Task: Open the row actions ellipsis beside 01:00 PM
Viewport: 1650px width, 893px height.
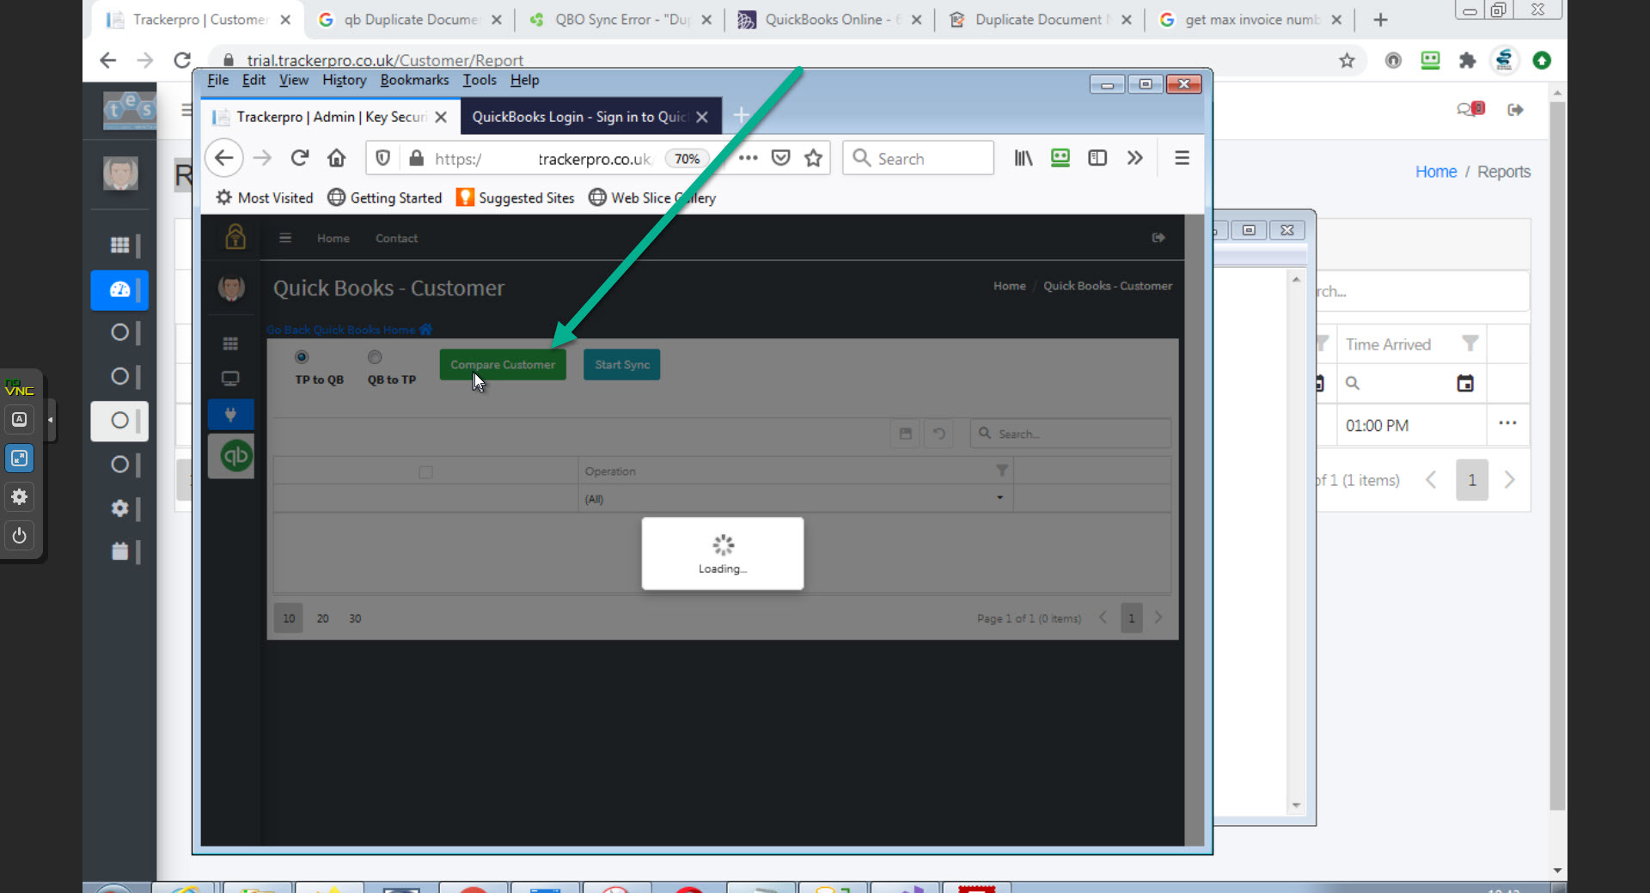Action: (1507, 423)
